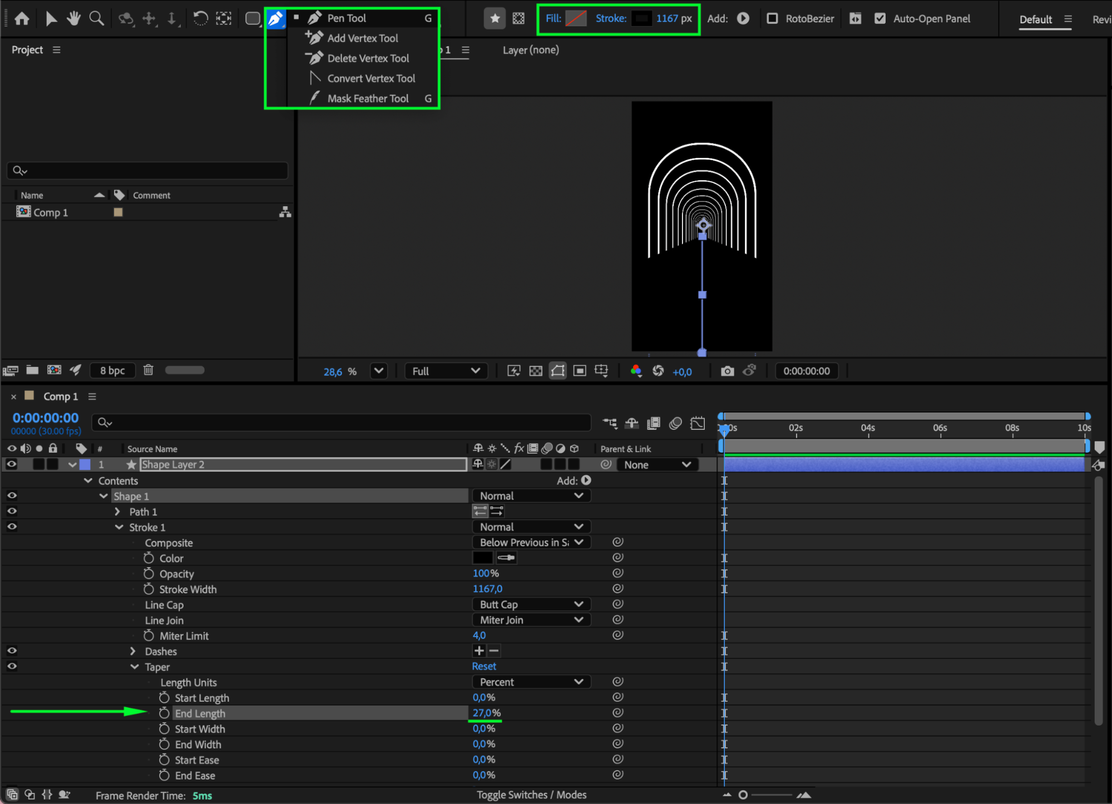
Task: Uncheck the Auto-Open Panel checkbox
Action: pos(879,18)
